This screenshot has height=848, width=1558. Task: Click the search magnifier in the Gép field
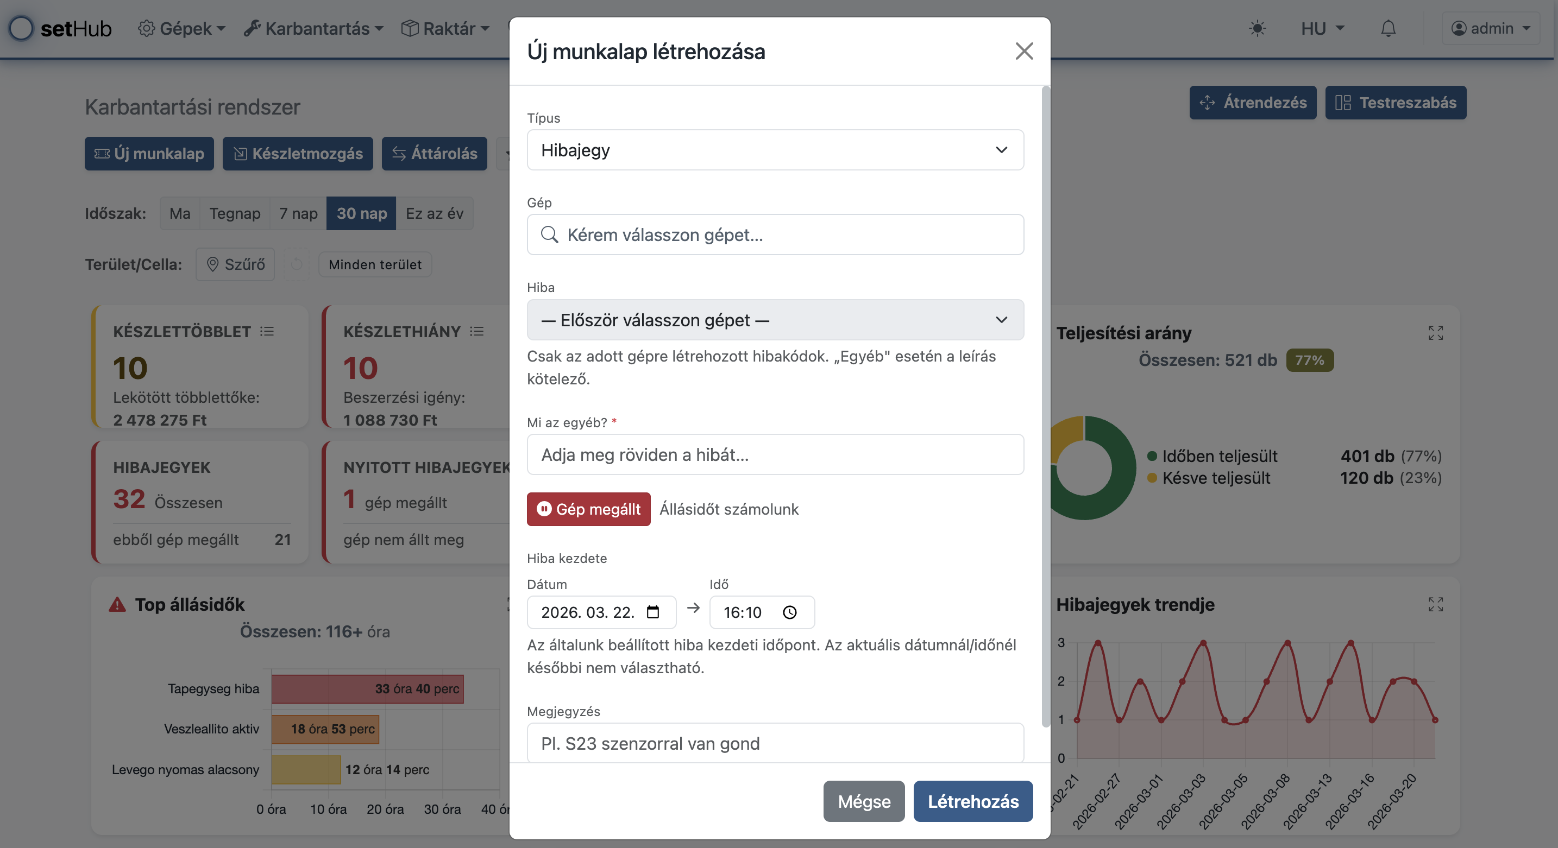(x=549, y=235)
